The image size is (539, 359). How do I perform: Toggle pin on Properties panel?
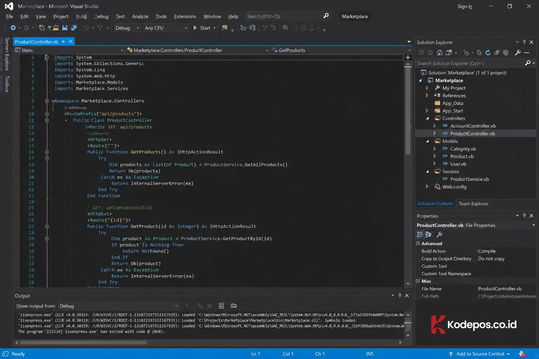point(524,216)
